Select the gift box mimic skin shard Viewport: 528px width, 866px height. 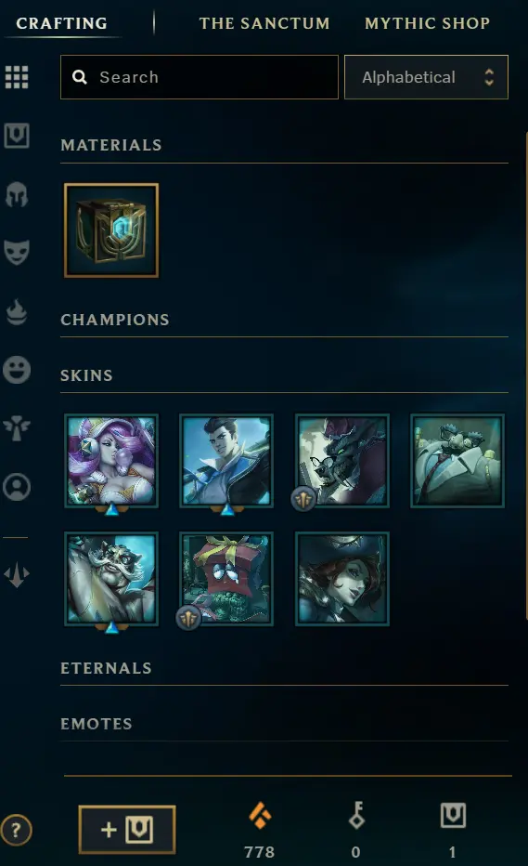click(x=226, y=579)
